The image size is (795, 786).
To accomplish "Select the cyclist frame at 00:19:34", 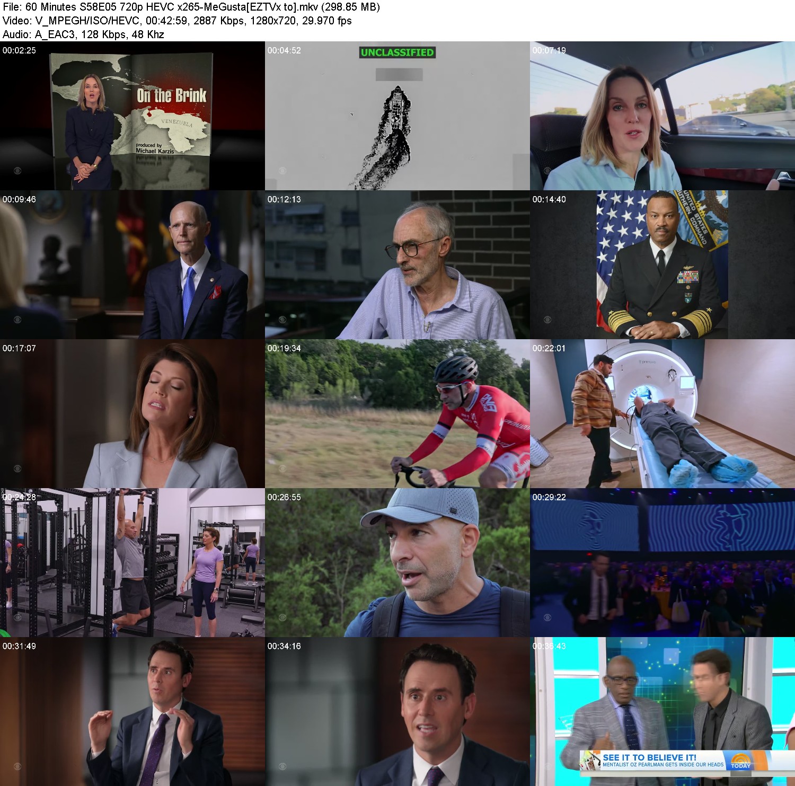I will [397, 413].
